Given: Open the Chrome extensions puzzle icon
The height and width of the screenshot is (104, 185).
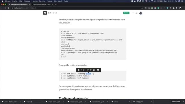Looking at the screenshot, I should [177, 8].
